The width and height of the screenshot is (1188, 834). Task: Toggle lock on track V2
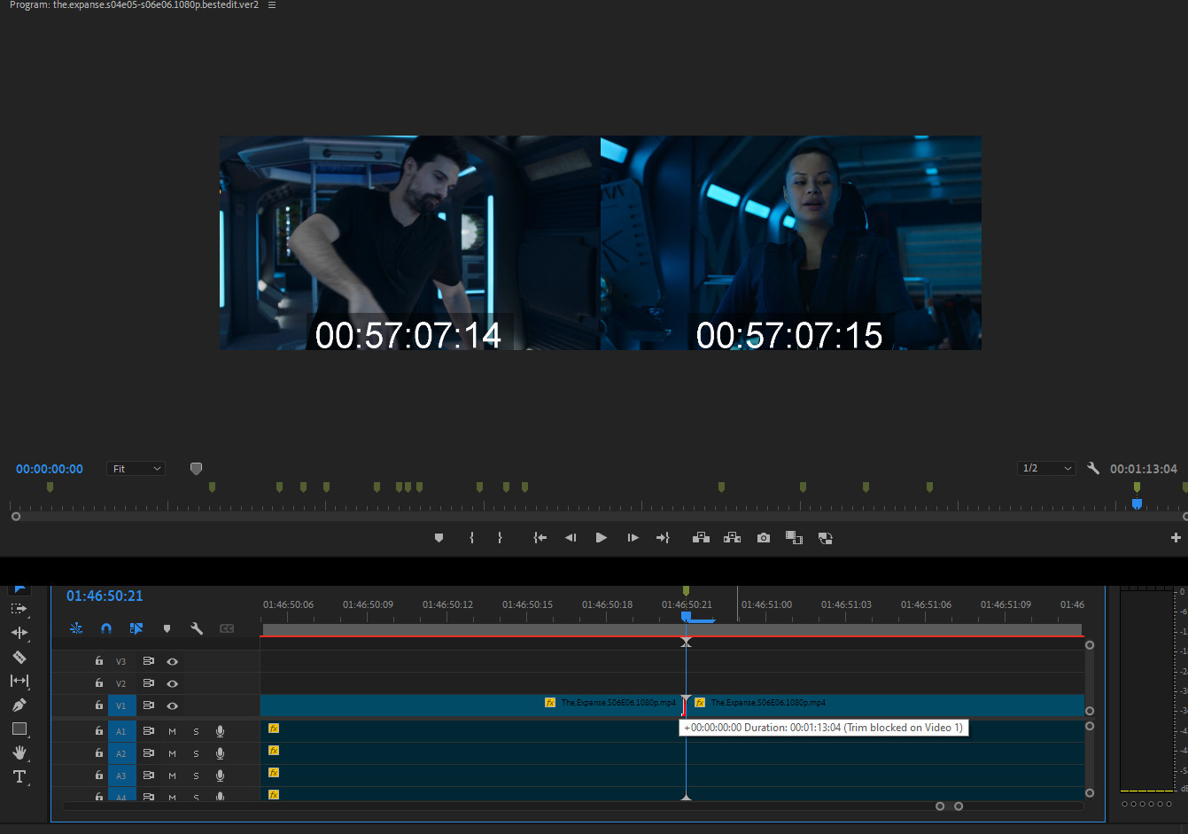click(99, 683)
